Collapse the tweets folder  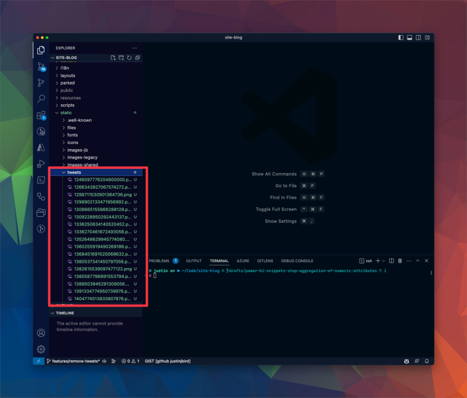click(74, 172)
